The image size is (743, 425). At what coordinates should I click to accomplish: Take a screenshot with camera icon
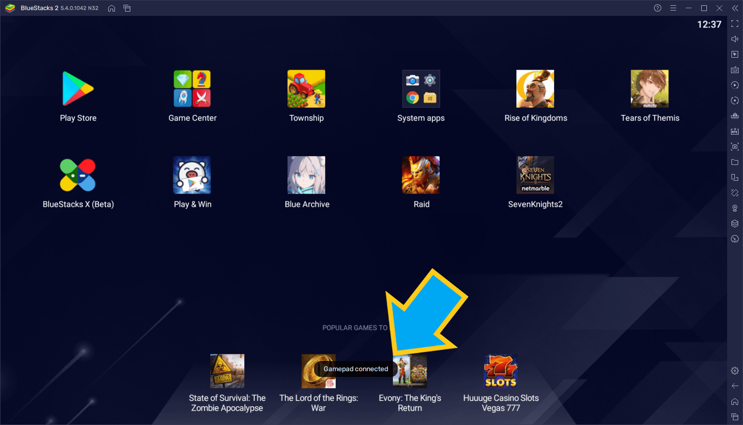[735, 147]
